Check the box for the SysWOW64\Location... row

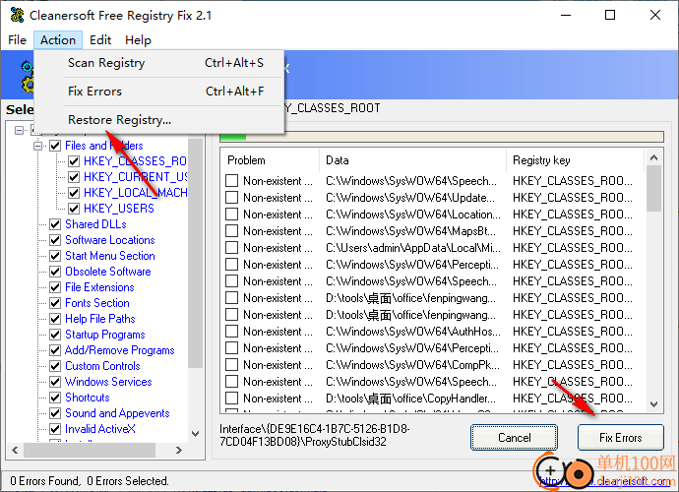click(231, 215)
